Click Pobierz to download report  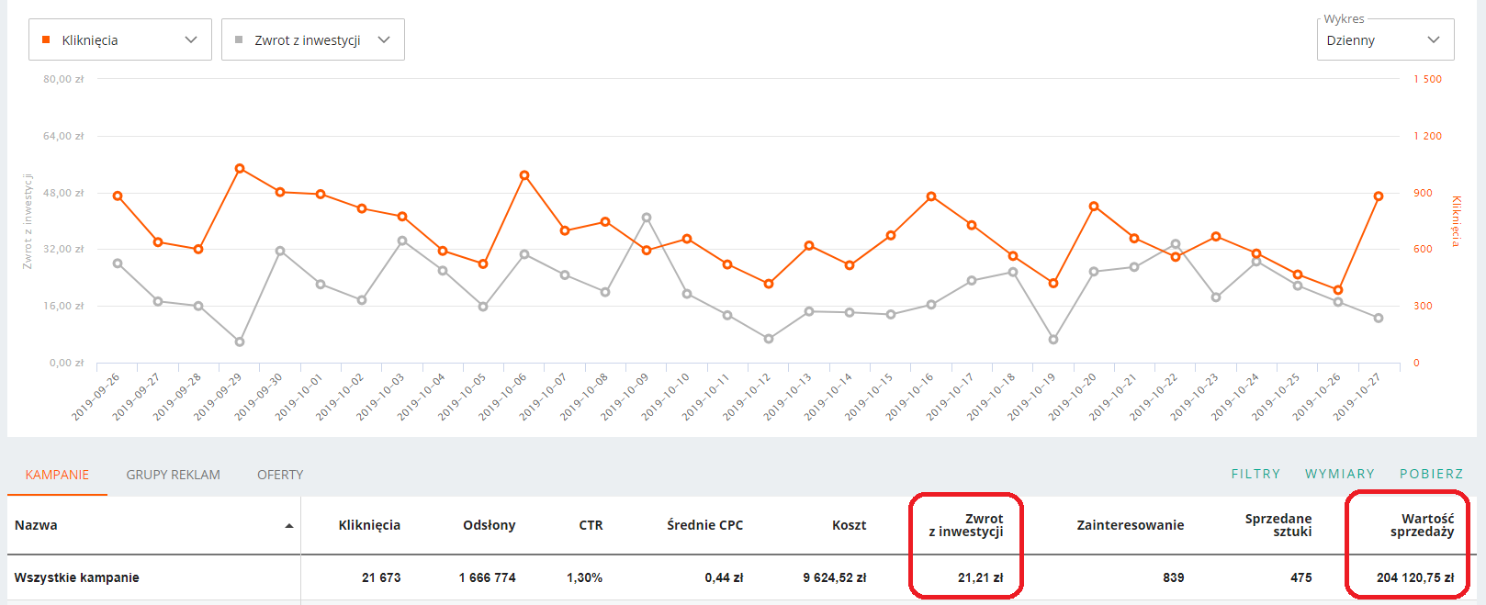pyautogui.click(x=1431, y=474)
